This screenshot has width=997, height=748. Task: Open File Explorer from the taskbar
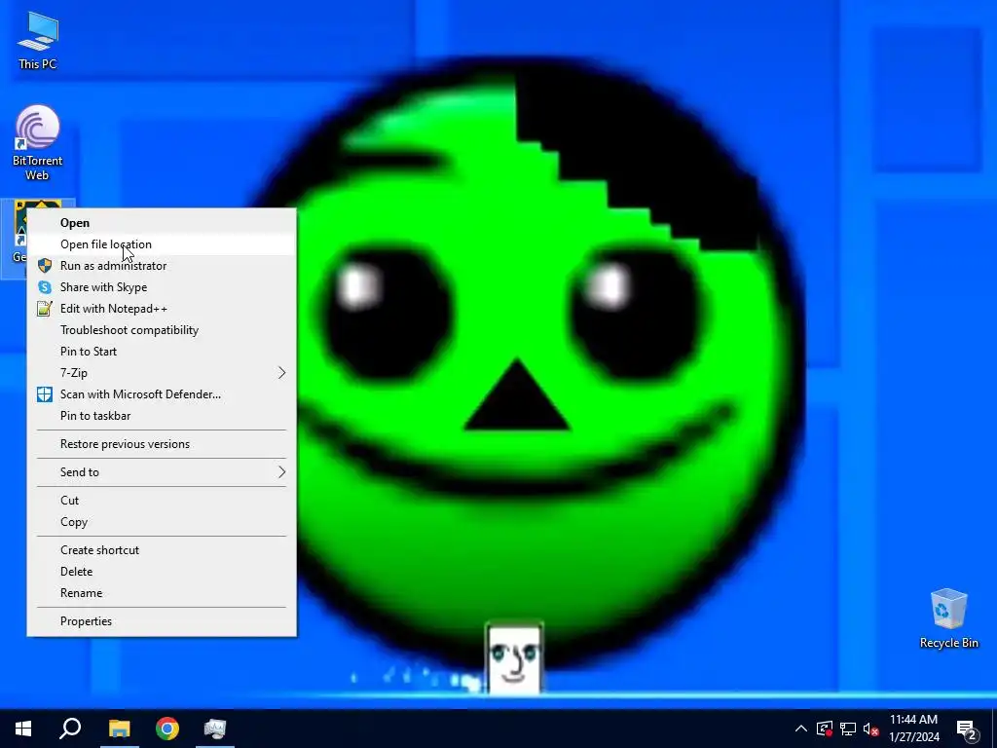pyautogui.click(x=119, y=729)
